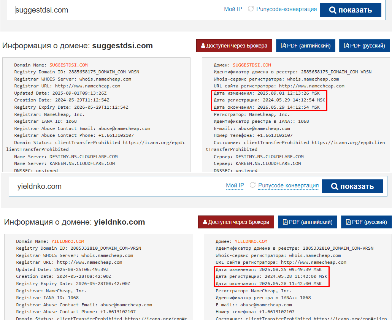
Task: Open the Мой IP link beside suggestdsi.com field
Action: (x=233, y=10)
